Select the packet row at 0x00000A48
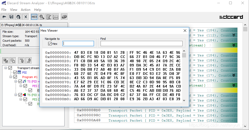This screenshot has width=249, height=130. click(x=156, y=120)
